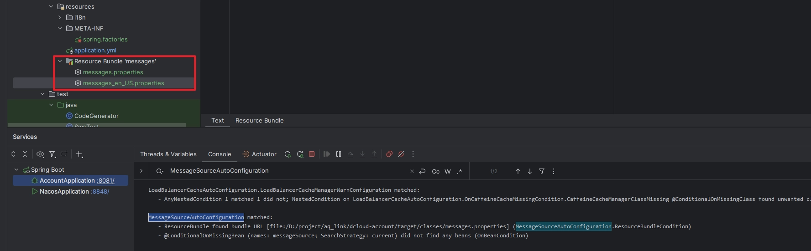Go to previous search occurrence arrow
The image size is (811, 251).
click(518, 171)
